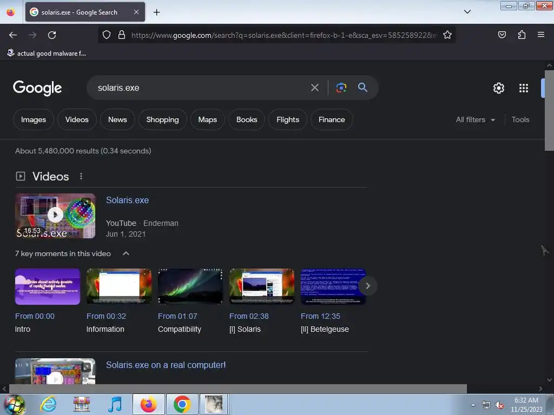Reload the page with the refresh icon
The image size is (554, 415).
(x=52, y=35)
